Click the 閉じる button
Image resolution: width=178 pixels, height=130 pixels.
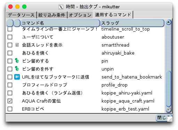(x=163, y=118)
